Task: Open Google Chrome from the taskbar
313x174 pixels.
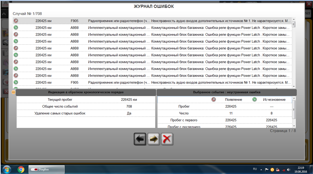Action: [x=21, y=169]
